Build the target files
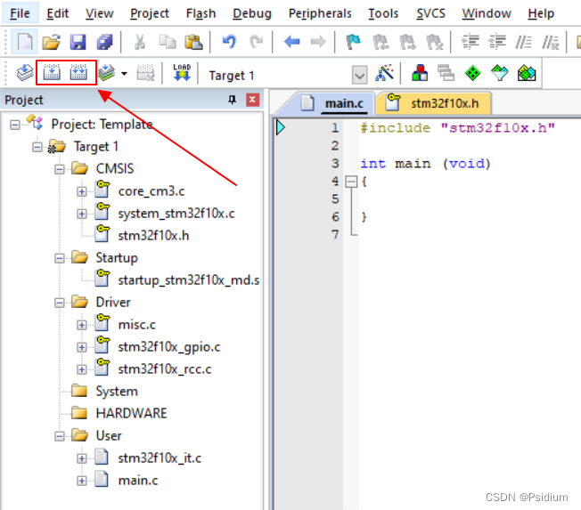The width and height of the screenshot is (581, 510). (52, 73)
